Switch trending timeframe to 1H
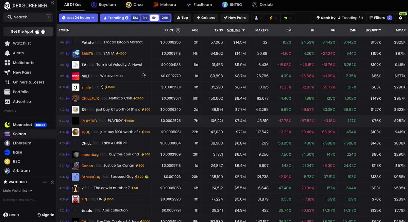408x222 pixels. pyautogui.click(x=145, y=18)
